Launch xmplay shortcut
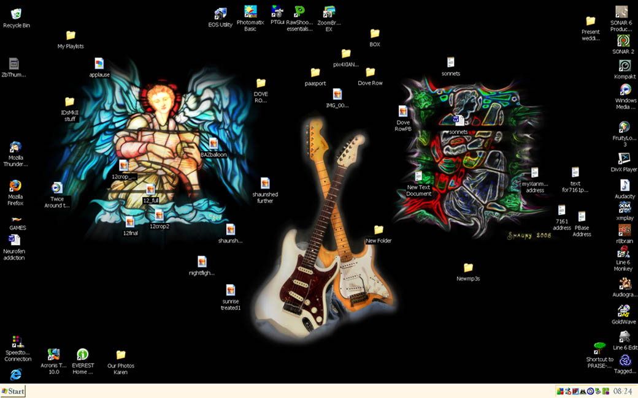This screenshot has height=398, width=638. click(x=625, y=207)
